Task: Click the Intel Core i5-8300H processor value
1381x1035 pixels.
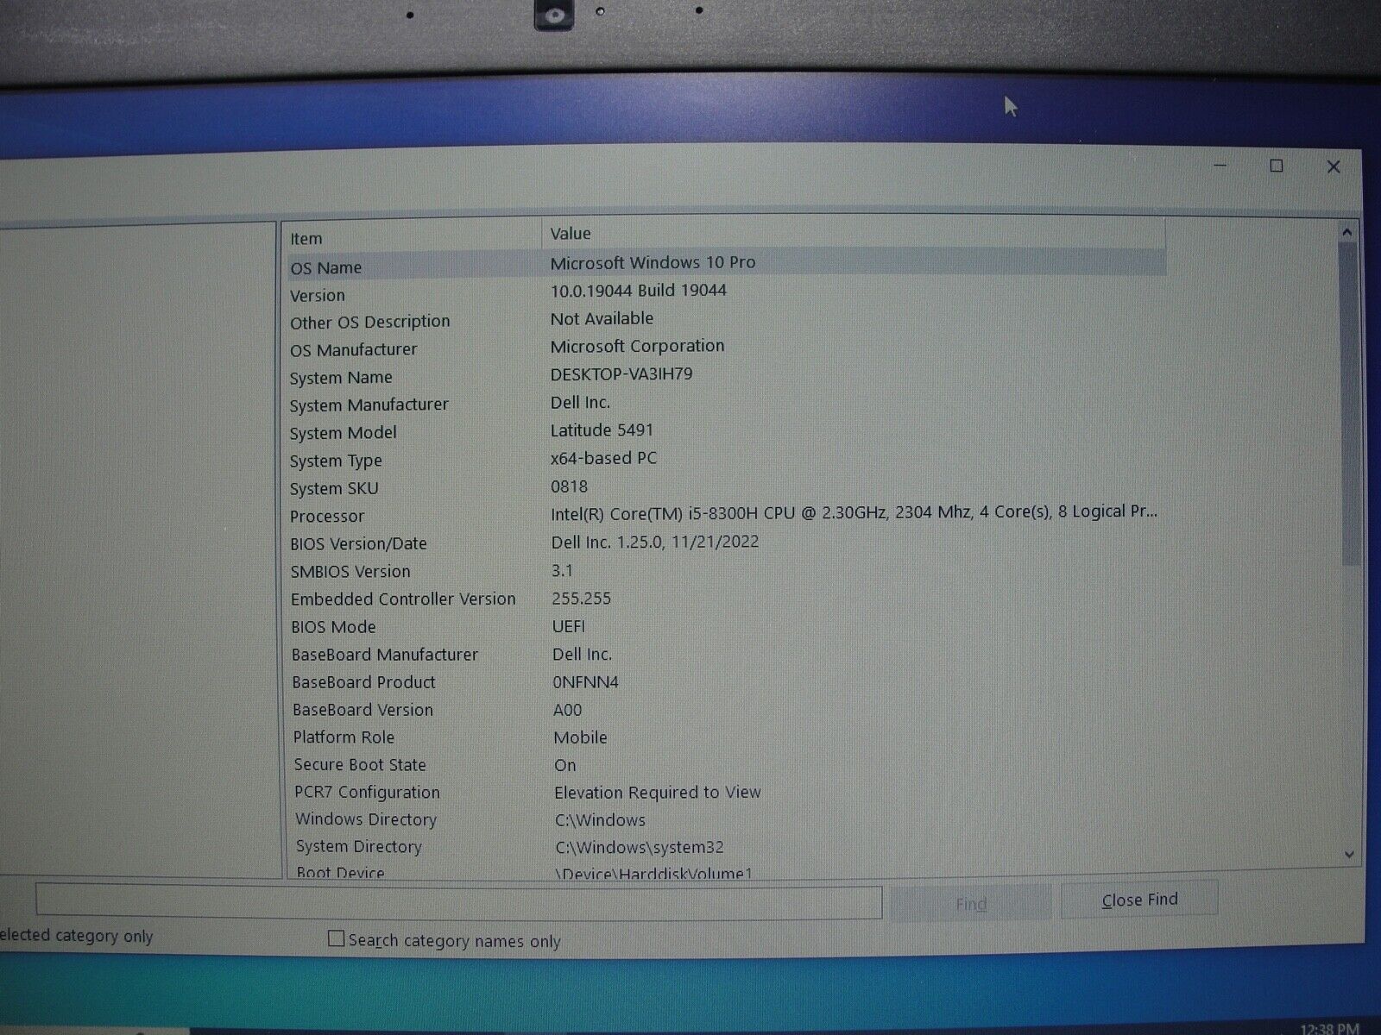Action: tap(854, 512)
